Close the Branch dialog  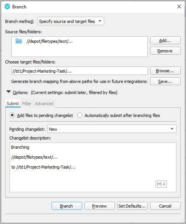179,6
